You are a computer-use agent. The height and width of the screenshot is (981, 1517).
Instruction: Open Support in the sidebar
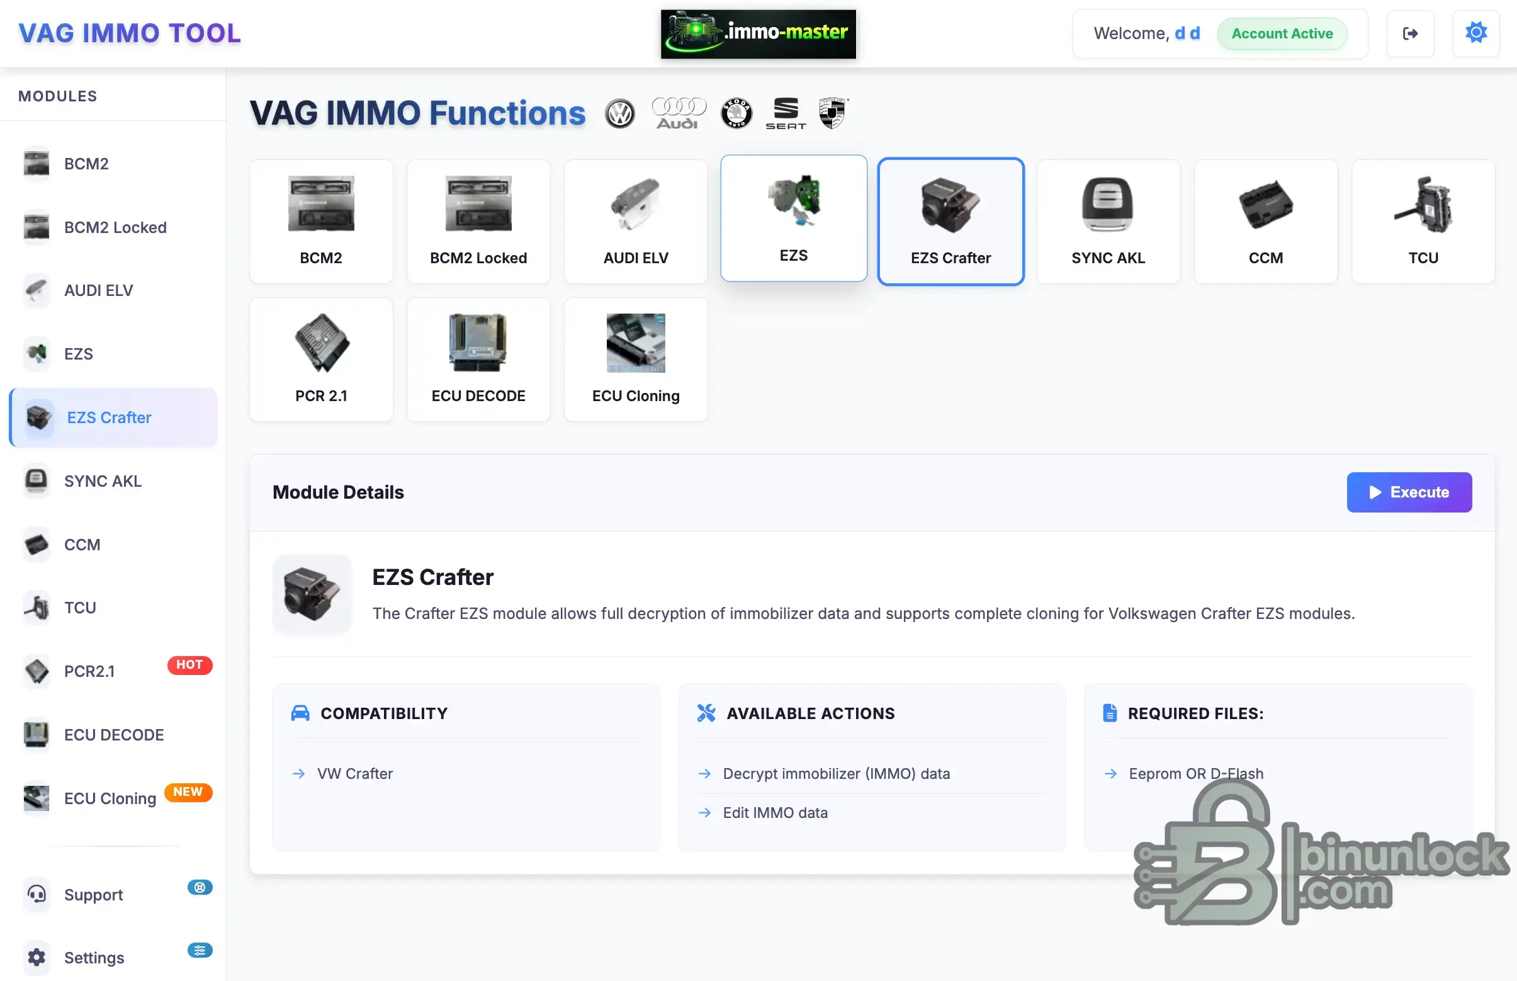(94, 894)
